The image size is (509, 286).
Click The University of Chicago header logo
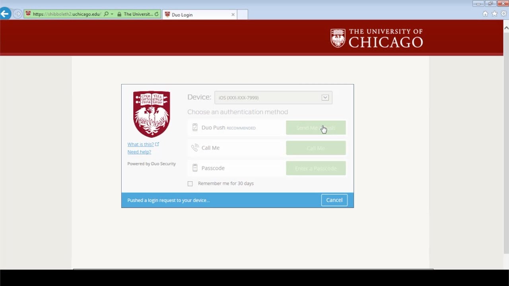(x=377, y=38)
